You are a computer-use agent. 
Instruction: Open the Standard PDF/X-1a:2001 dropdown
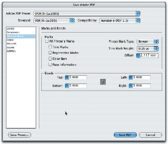[x=54, y=21]
